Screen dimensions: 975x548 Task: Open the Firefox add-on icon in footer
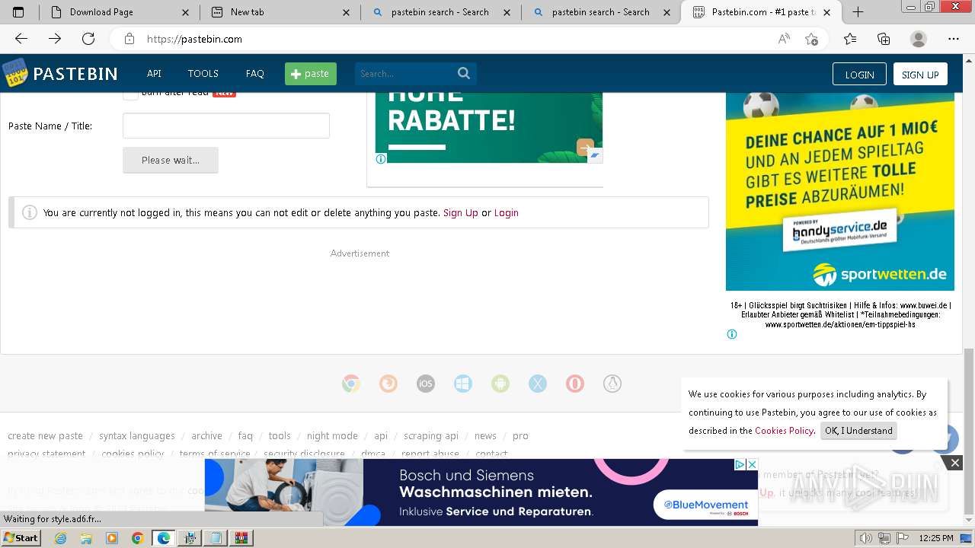(x=388, y=384)
